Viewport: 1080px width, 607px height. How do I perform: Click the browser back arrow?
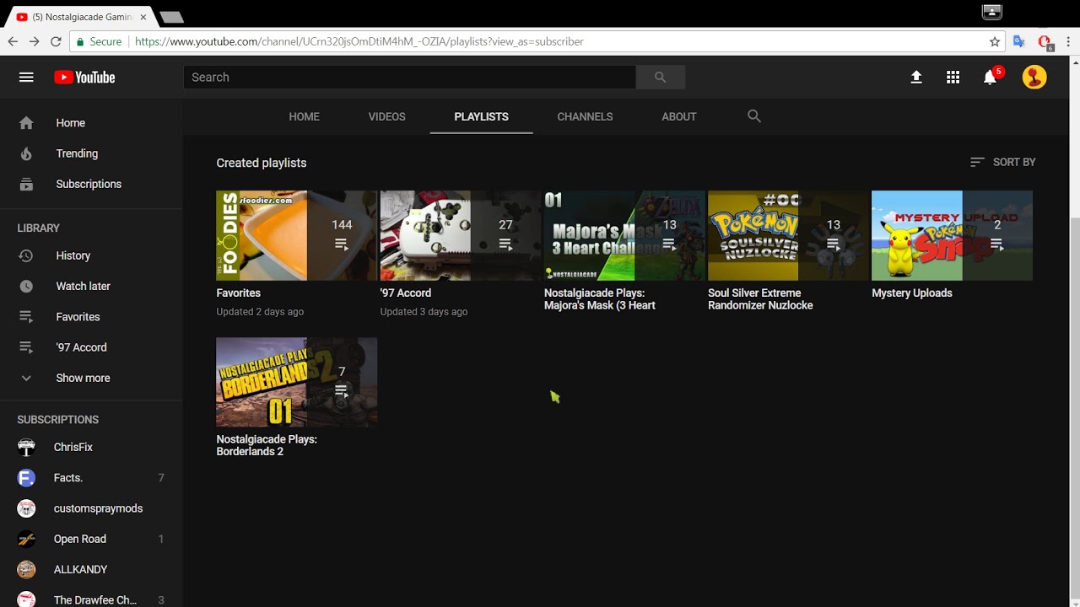(x=13, y=41)
